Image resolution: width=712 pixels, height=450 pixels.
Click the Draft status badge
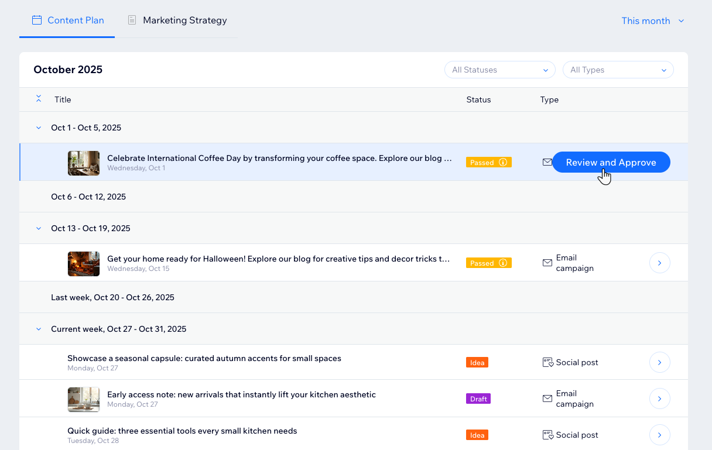tap(478, 399)
